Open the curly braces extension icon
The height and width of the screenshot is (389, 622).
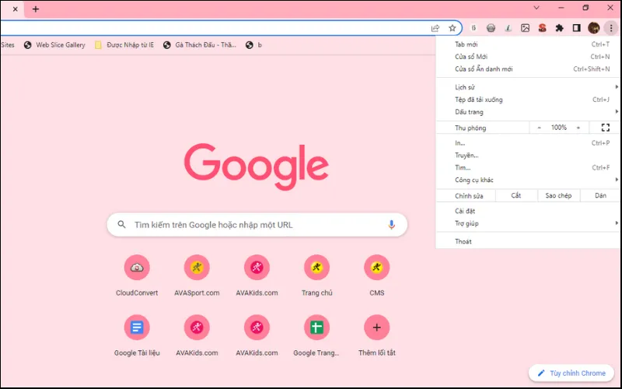[x=473, y=28]
